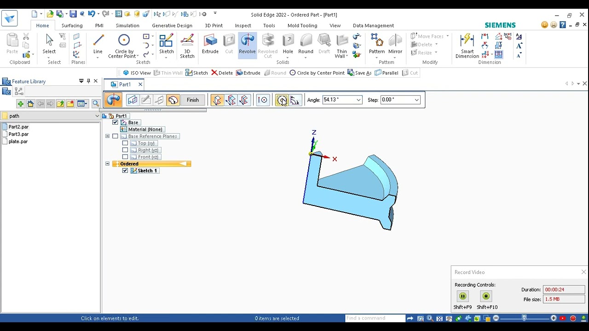Image resolution: width=589 pixels, height=331 pixels.
Task: Uncheck the Sketch 1 checkbox
Action: (125, 171)
